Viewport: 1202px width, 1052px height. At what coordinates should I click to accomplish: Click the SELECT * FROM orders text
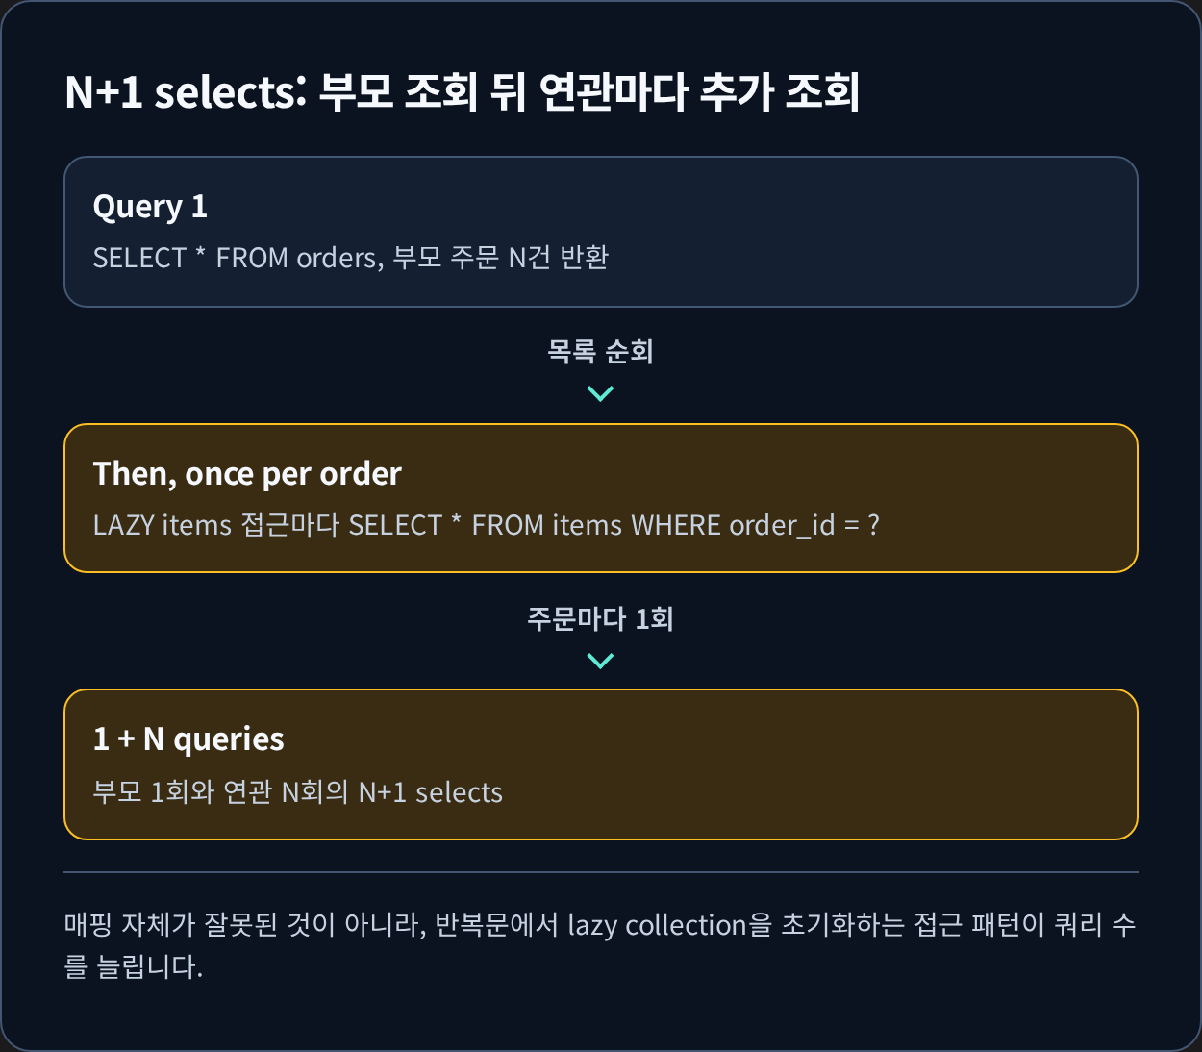(x=236, y=258)
